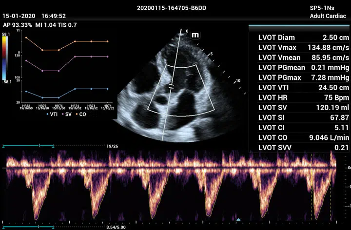The image size is (351, 230).
Task: Click the probe orientation marker "m" icon
Action: [x=195, y=35]
